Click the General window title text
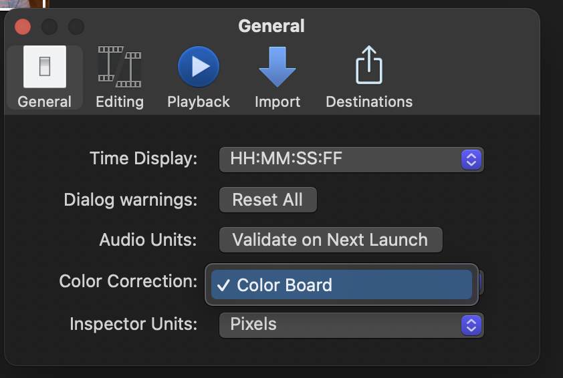Image resolution: width=563 pixels, height=378 pixels. (x=271, y=26)
